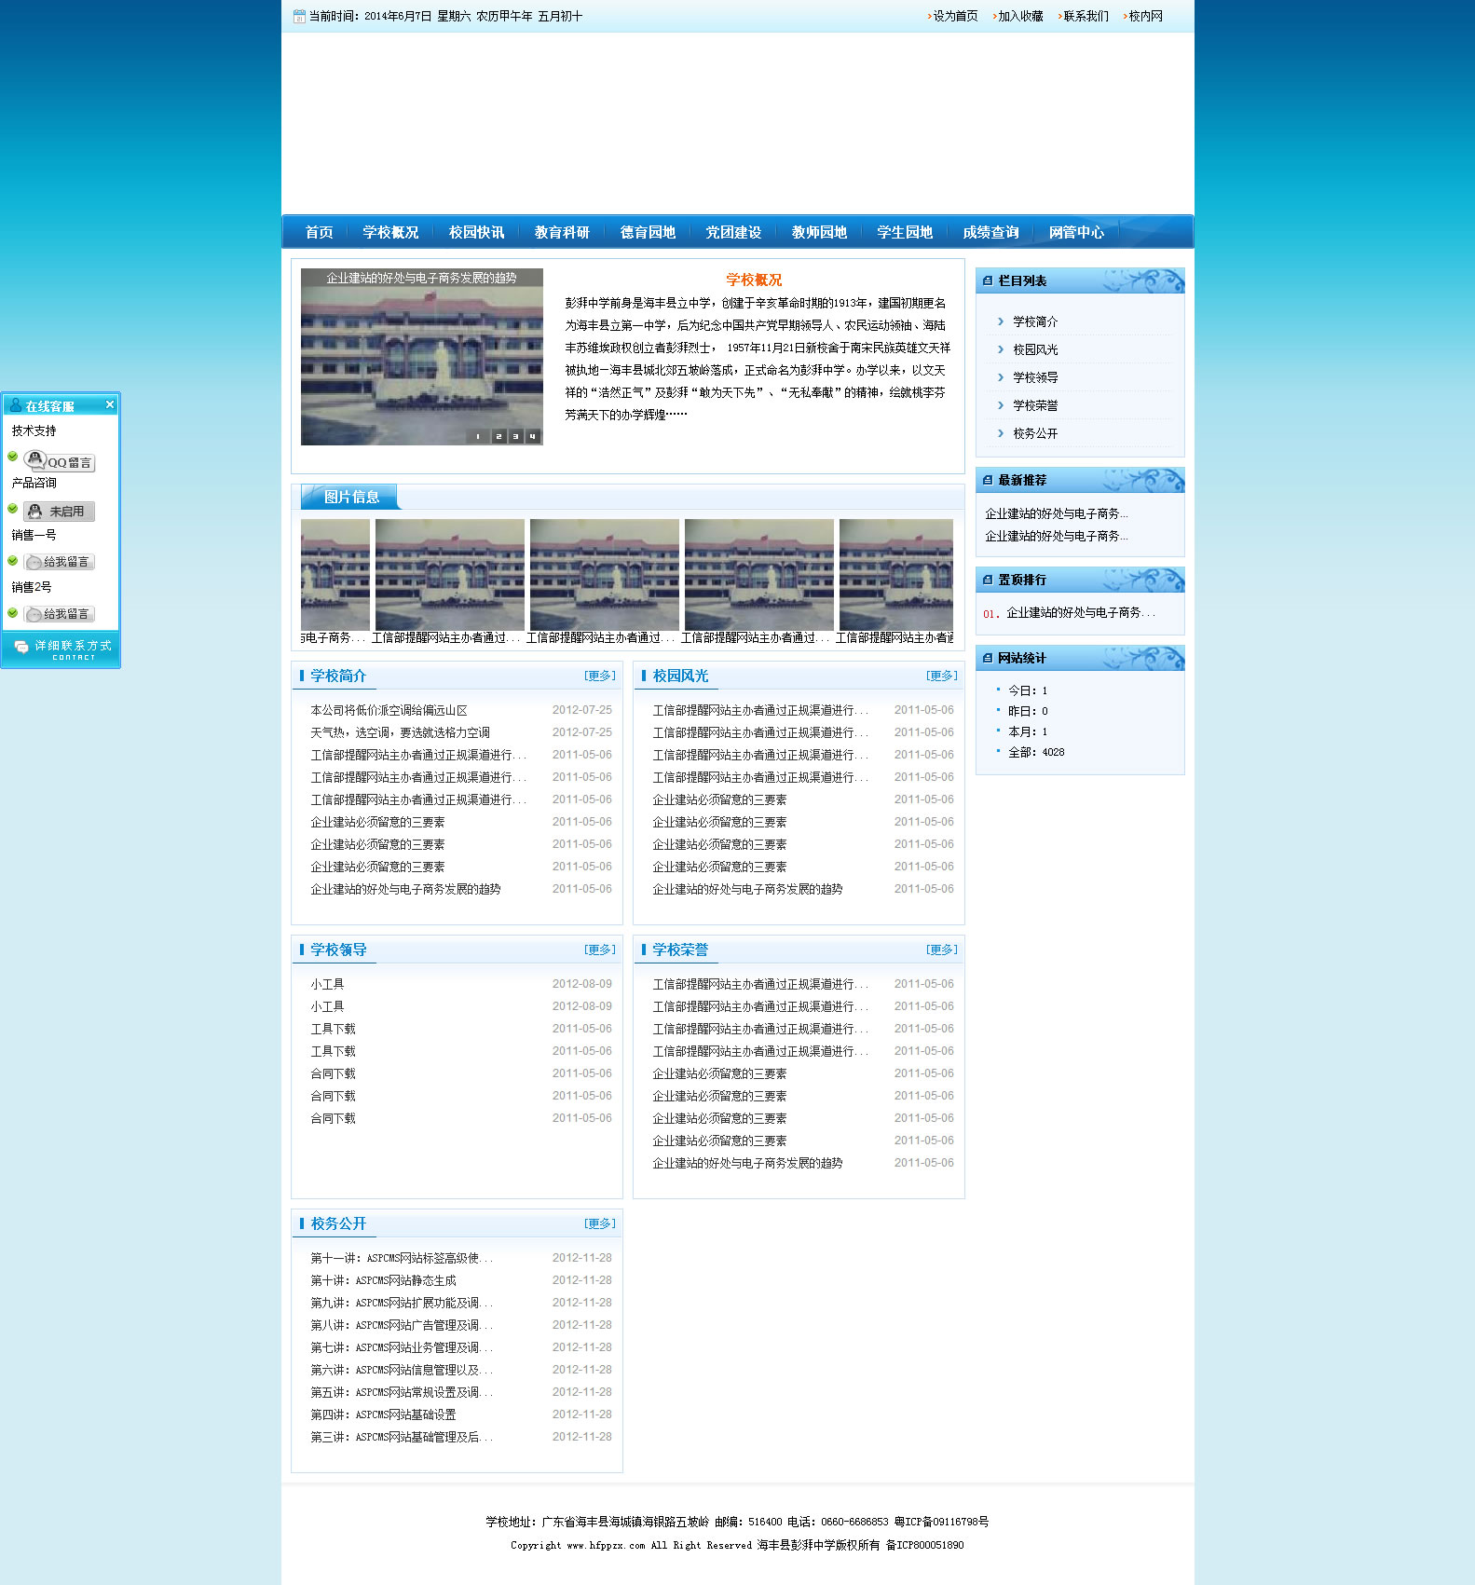Click the 网站统计 panel header icon
This screenshot has height=1585, width=1475.
(988, 659)
